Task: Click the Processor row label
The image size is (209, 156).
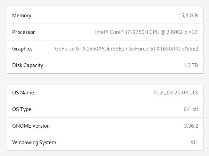Action: 24,32
